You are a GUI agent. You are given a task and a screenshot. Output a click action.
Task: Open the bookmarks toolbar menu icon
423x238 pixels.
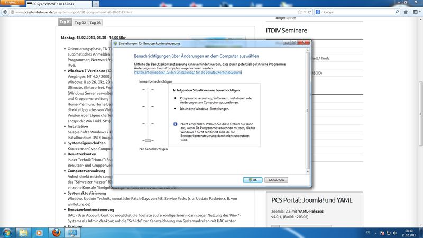click(417, 12)
